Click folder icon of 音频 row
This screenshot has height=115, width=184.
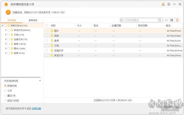point(52,40)
